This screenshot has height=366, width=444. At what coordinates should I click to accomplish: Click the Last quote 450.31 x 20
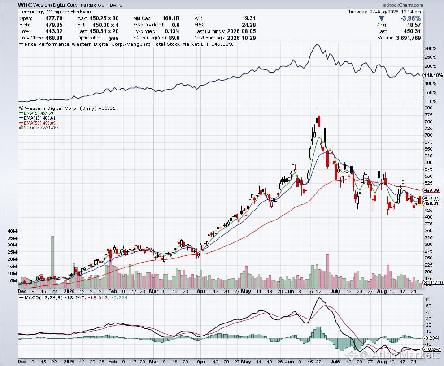pyautogui.click(x=104, y=31)
